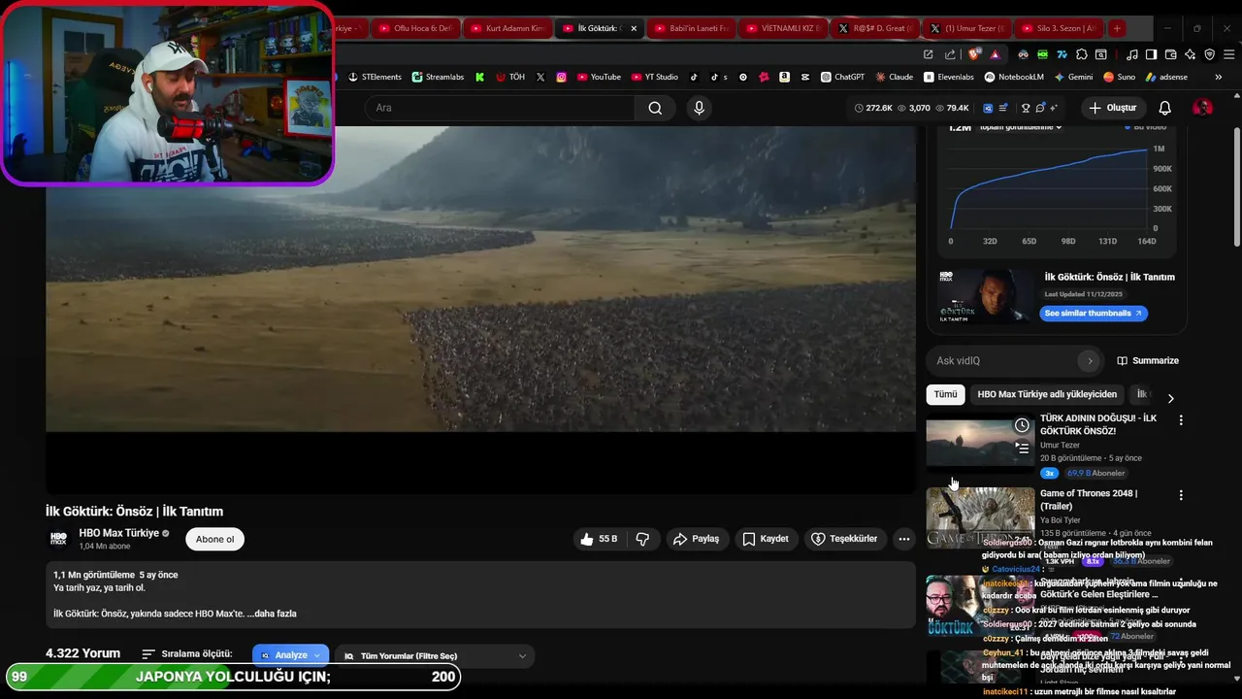This screenshot has height=699, width=1242.
Task: Expand description with ...daha fazla
Action: (x=272, y=614)
